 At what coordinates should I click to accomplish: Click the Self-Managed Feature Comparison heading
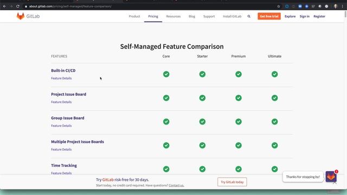[x=172, y=47]
